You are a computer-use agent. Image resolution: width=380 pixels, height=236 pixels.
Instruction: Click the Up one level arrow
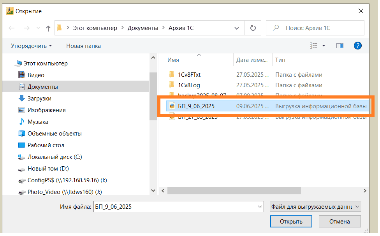coord(48,28)
